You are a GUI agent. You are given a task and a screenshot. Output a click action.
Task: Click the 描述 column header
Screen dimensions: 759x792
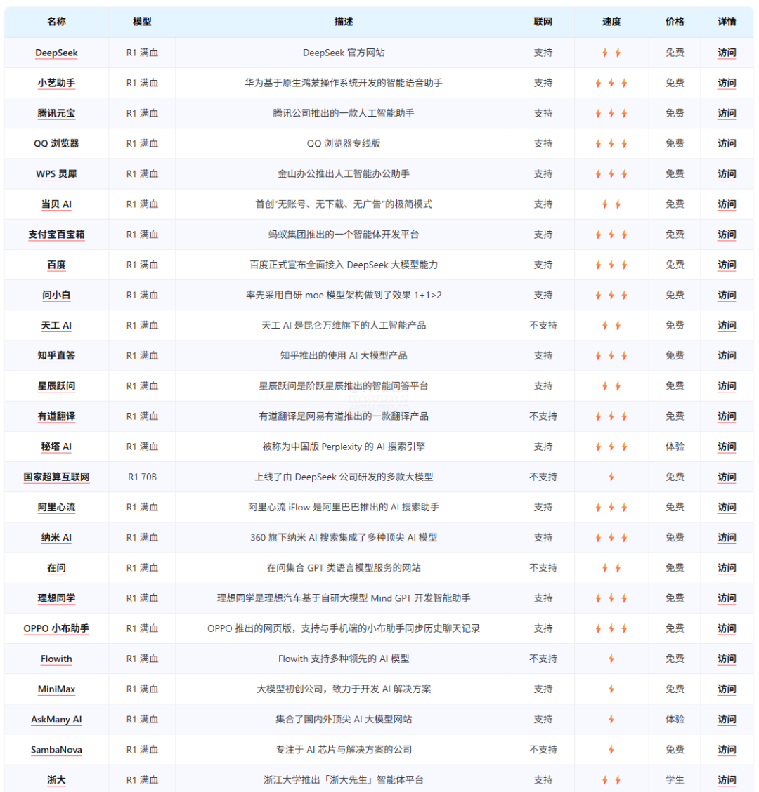point(344,22)
